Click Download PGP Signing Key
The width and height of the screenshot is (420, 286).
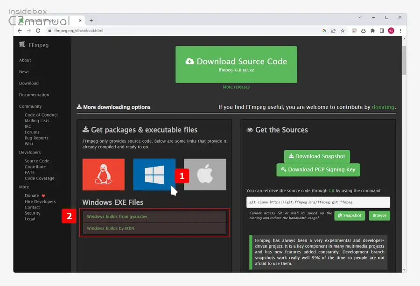[x=318, y=170]
